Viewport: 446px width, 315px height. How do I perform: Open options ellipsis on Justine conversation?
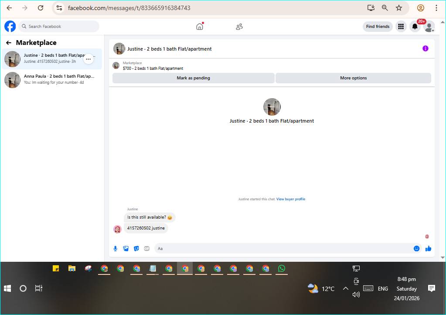89,59
